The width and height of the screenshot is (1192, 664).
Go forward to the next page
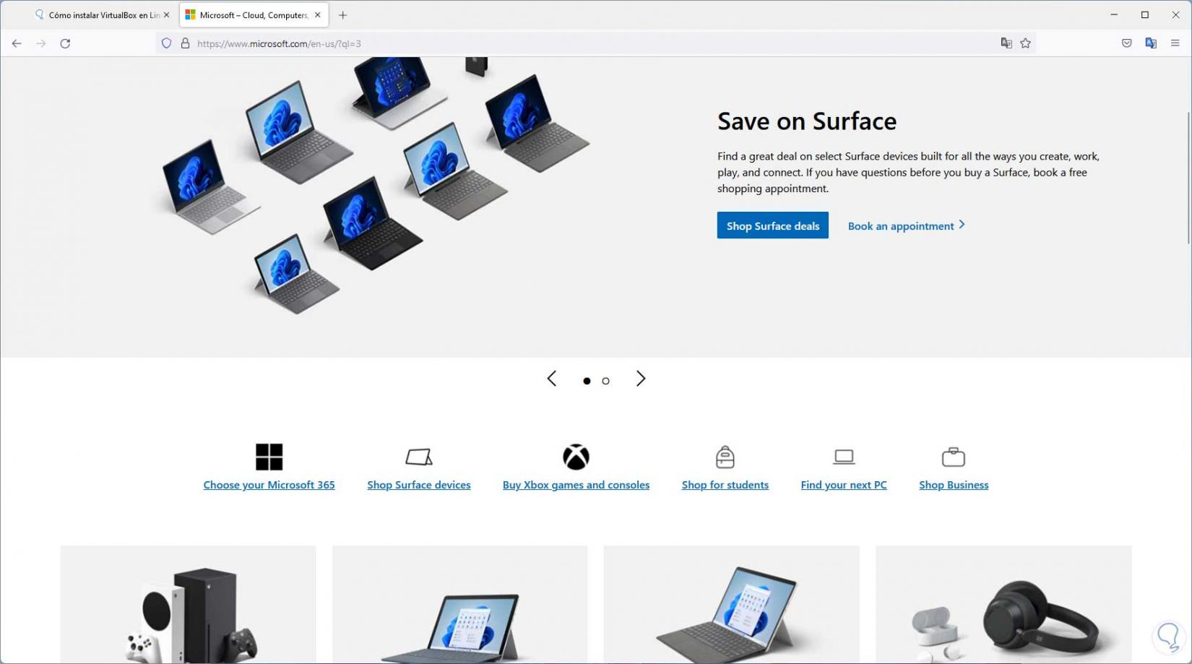point(41,43)
